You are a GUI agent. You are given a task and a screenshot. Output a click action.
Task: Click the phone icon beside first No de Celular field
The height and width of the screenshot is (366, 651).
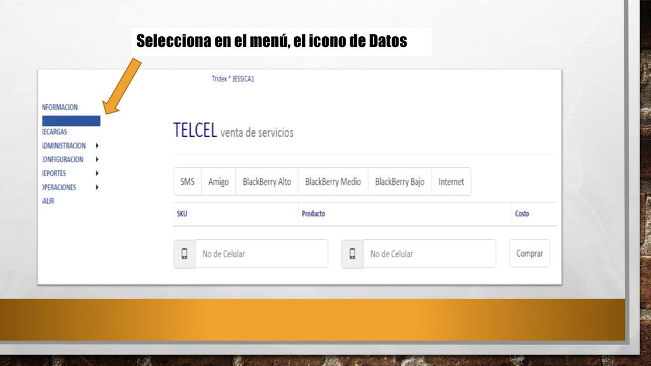pyautogui.click(x=184, y=254)
